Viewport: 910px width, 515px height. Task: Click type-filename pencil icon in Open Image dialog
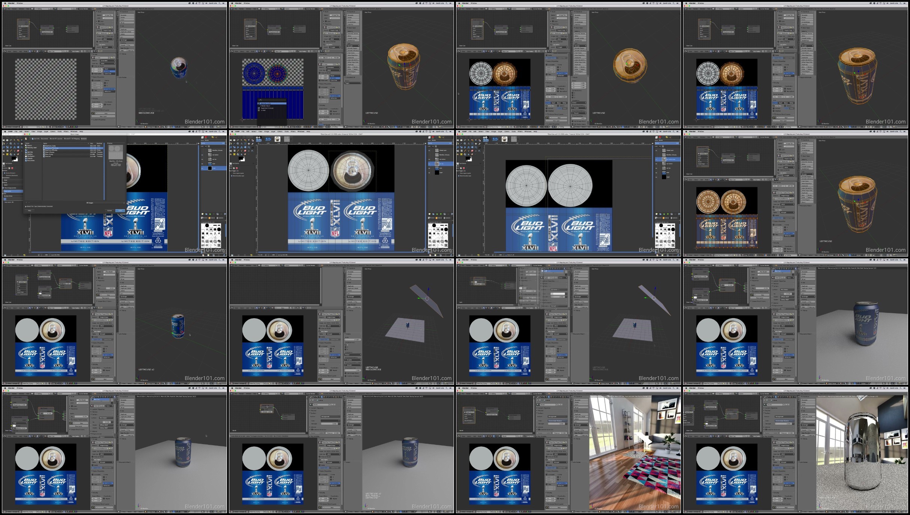(26, 139)
